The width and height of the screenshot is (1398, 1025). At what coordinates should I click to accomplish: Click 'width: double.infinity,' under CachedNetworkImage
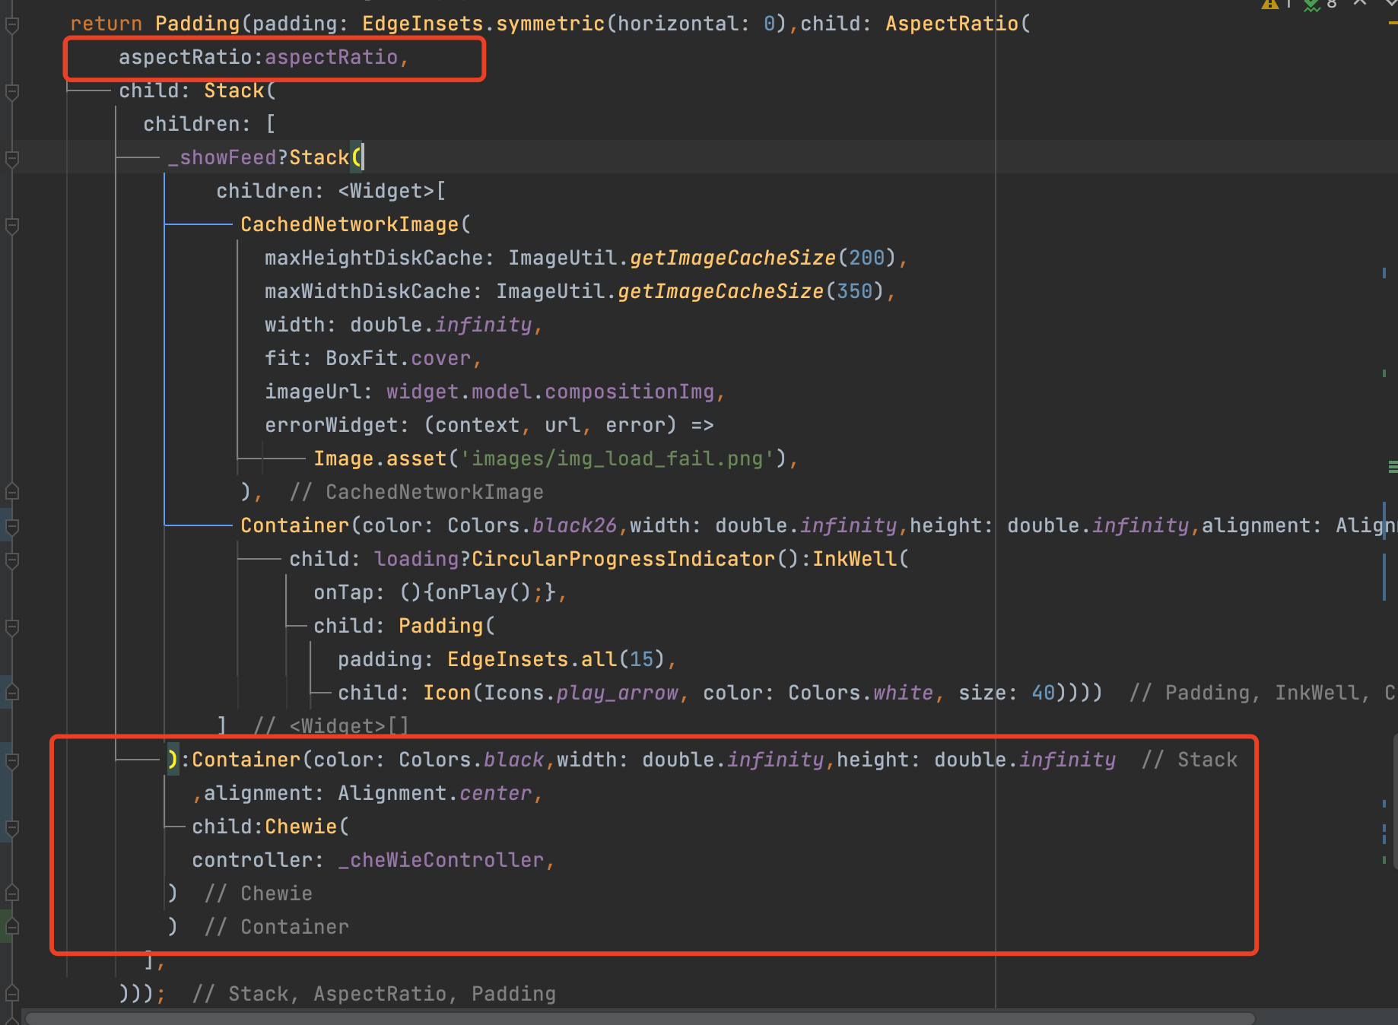(x=404, y=325)
